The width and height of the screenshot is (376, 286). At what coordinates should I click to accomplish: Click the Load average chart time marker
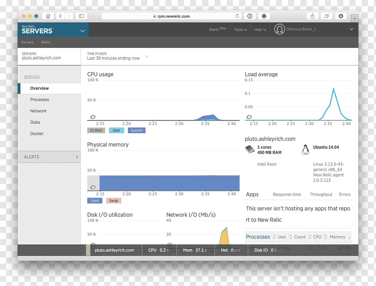pyautogui.click(x=249, y=117)
